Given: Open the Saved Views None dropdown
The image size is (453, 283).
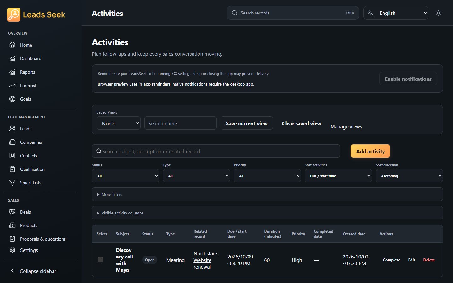Looking at the screenshot, I should click(119, 123).
